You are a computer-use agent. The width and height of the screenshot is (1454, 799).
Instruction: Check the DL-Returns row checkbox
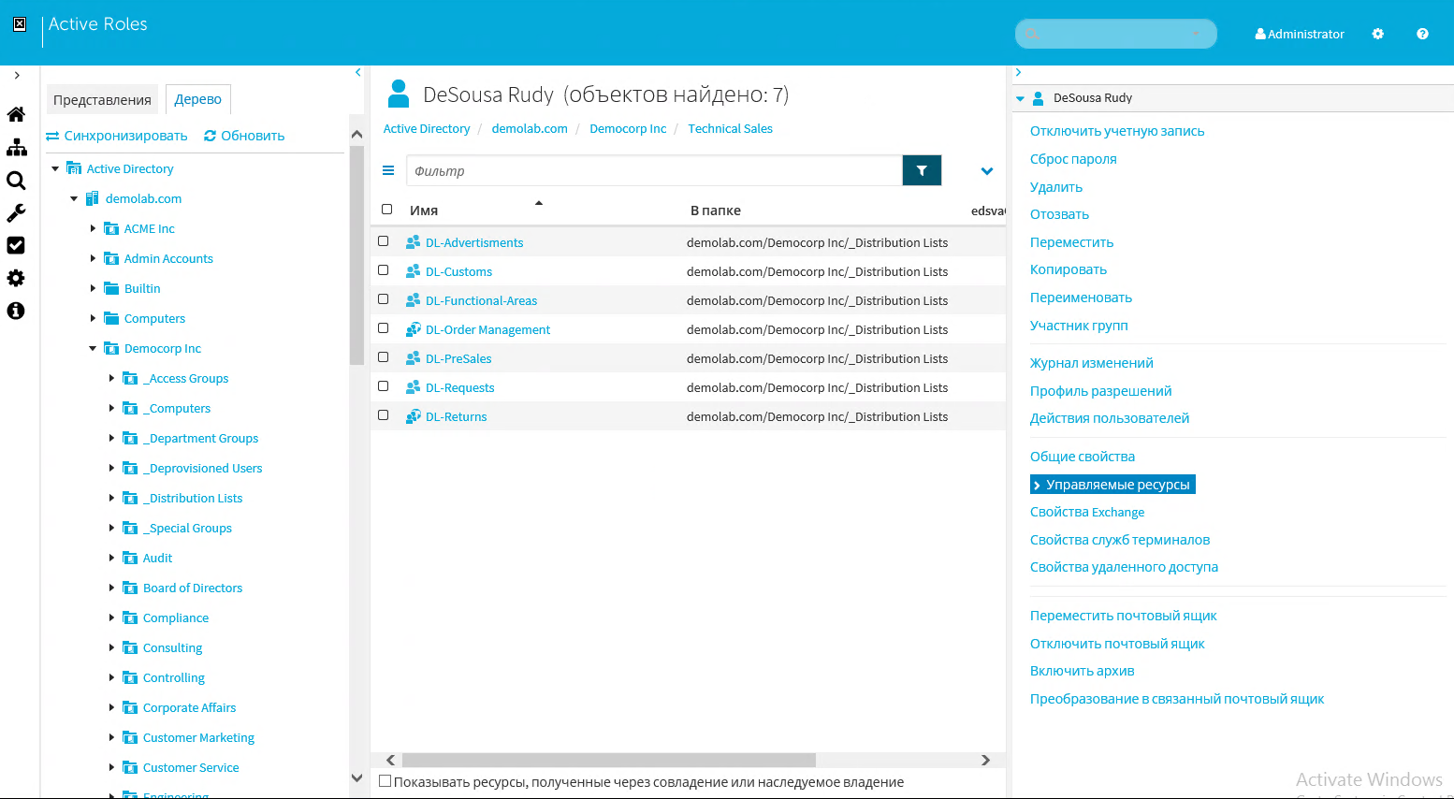(x=383, y=415)
